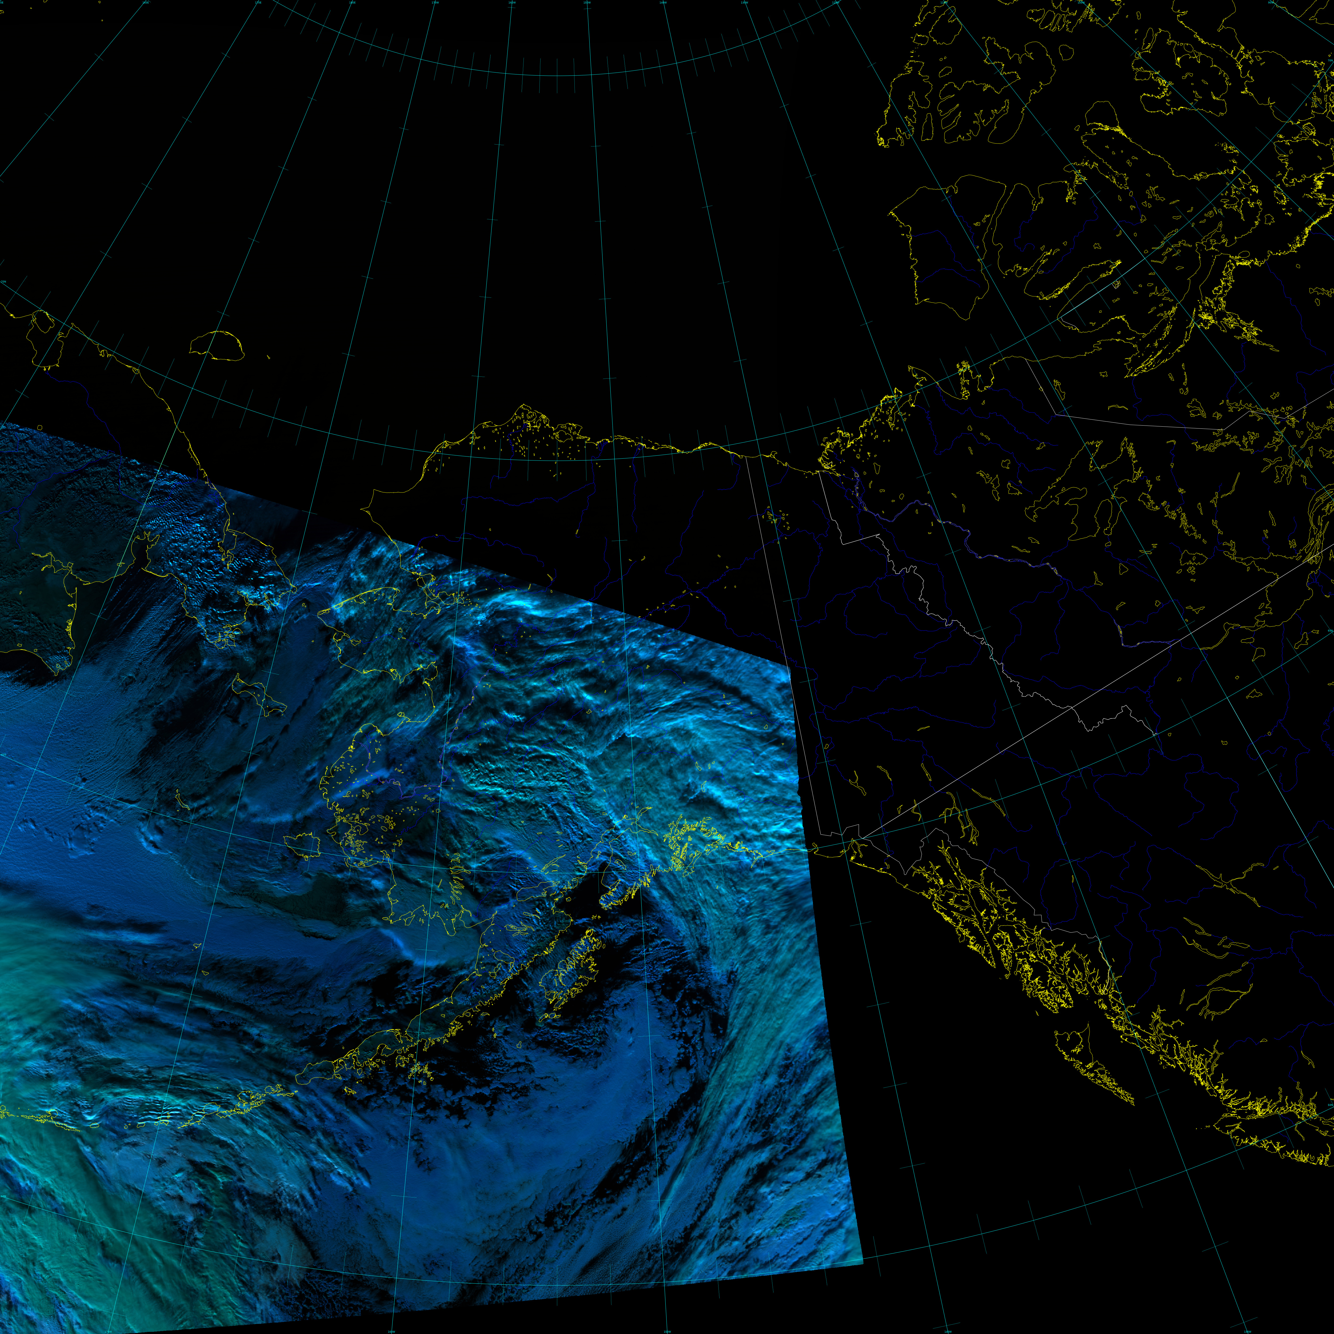This screenshot has height=1334, width=1334.
Task: Select the 180E longitude label
Action: coord(352,3)
